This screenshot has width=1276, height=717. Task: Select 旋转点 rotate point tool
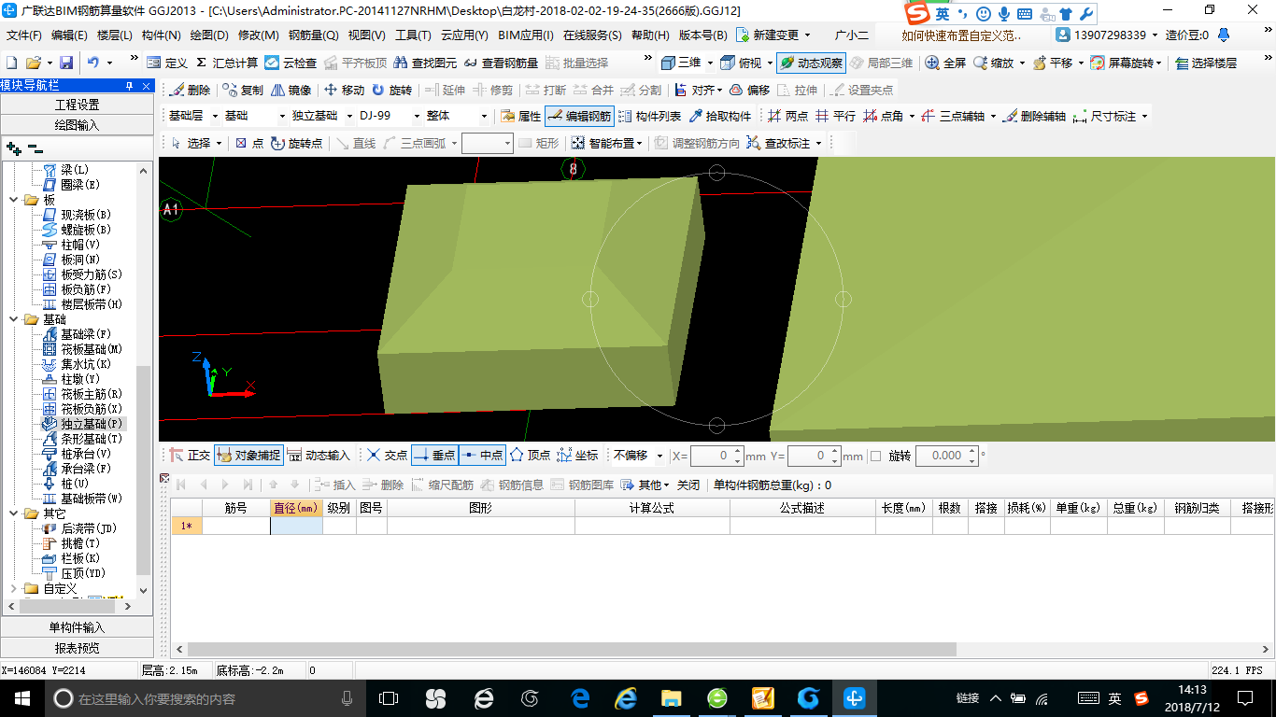pos(296,143)
